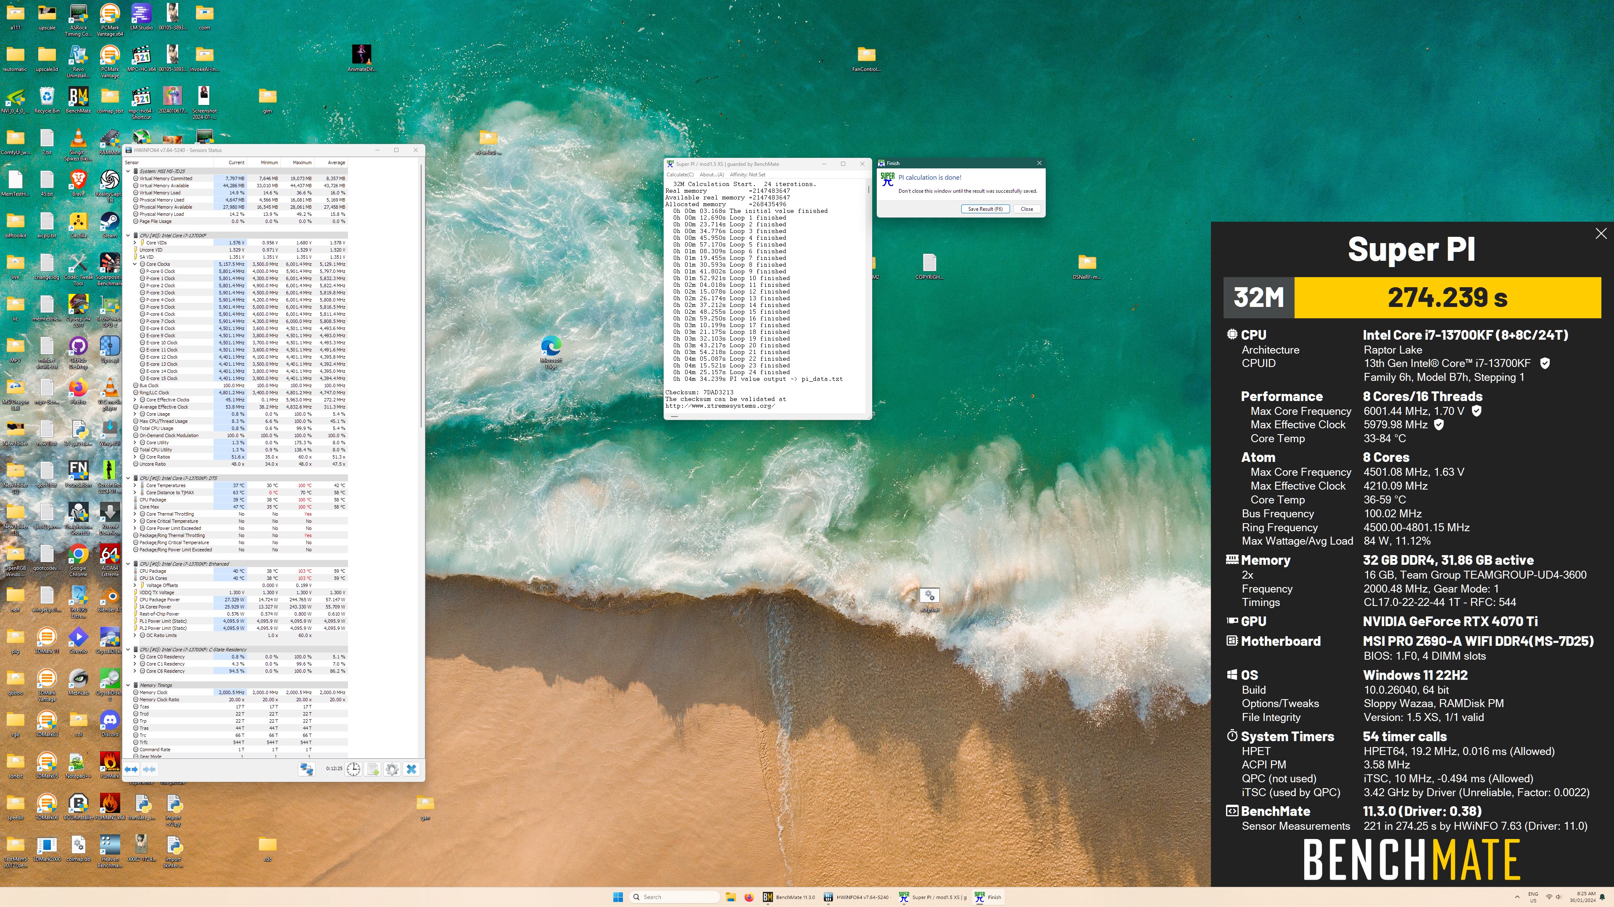Expand the Core Temperatures row
This screenshot has height=907, width=1614.
pos(134,485)
